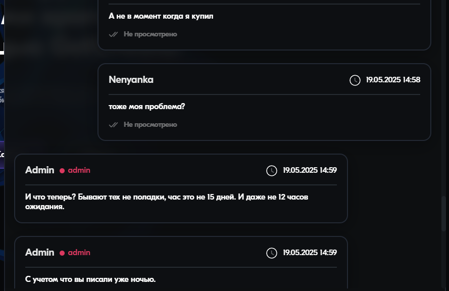Image resolution: width=449 pixels, height=291 pixels.
Task: Click the double-check icon under 'А не в момент'
Action: pos(114,34)
